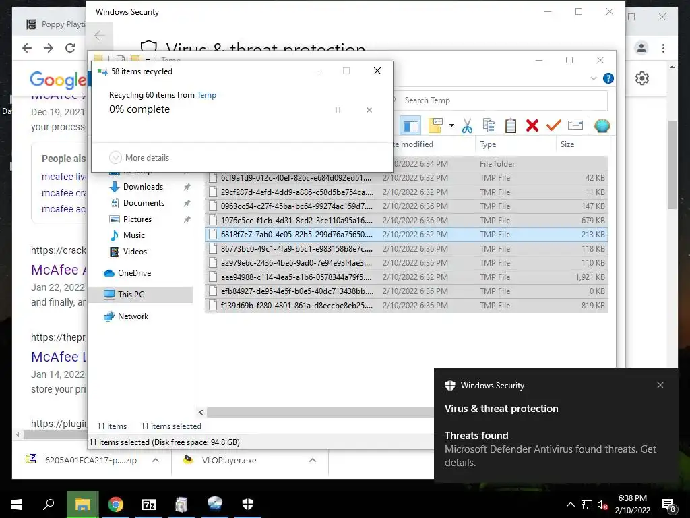Copy selected files using the copy icon

point(489,126)
